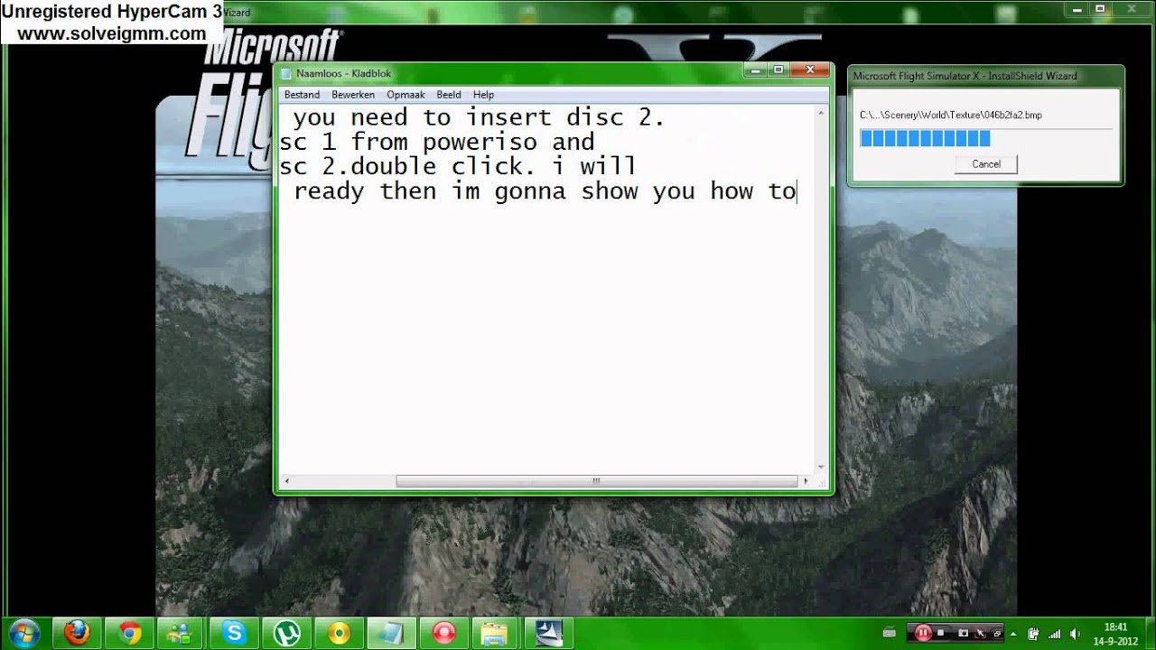
Task: Take a snapshot with HyperCam camera icon
Action: [x=963, y=633]
